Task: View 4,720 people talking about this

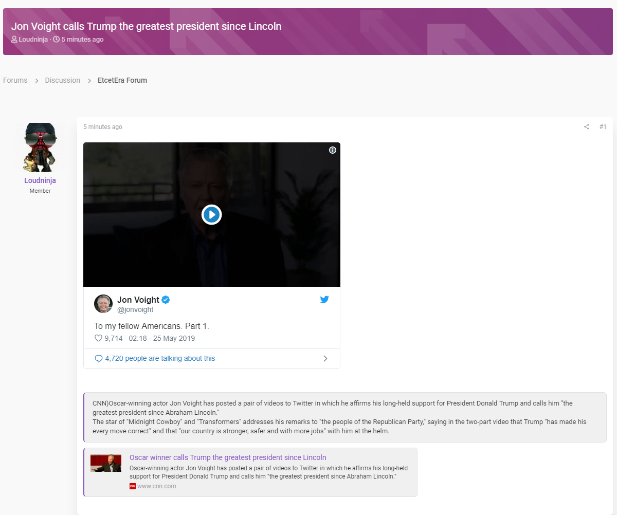Action: click(x=160, y=358)
